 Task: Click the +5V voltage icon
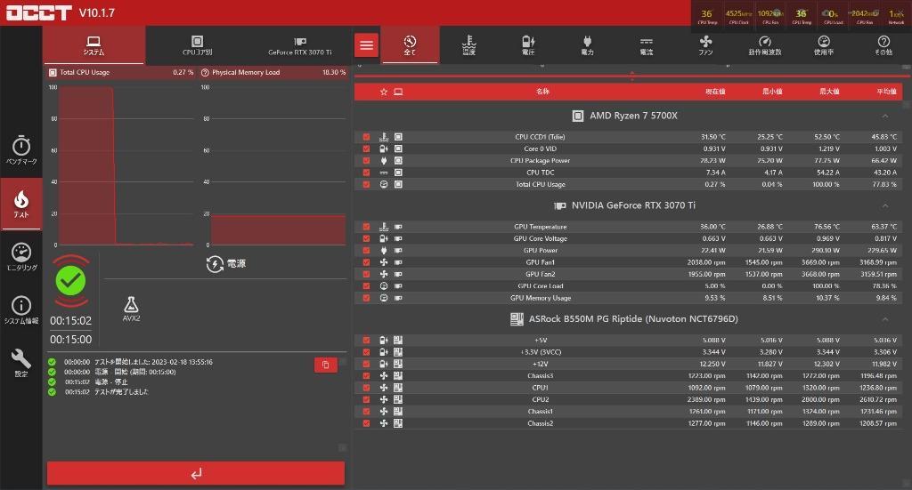click(x=384, y=341)
